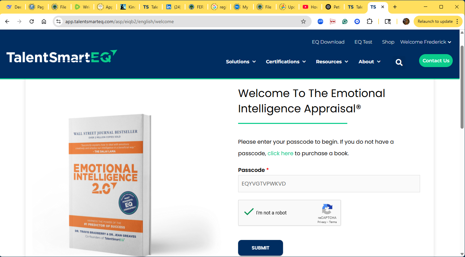Expand the Solutions menu
This screenshot has height=257, width=465.
click(x=241, y=62)
